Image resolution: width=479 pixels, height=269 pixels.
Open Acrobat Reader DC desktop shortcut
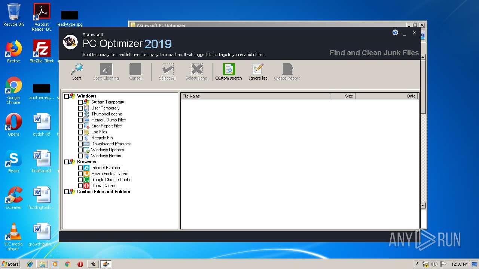point(42,17)
